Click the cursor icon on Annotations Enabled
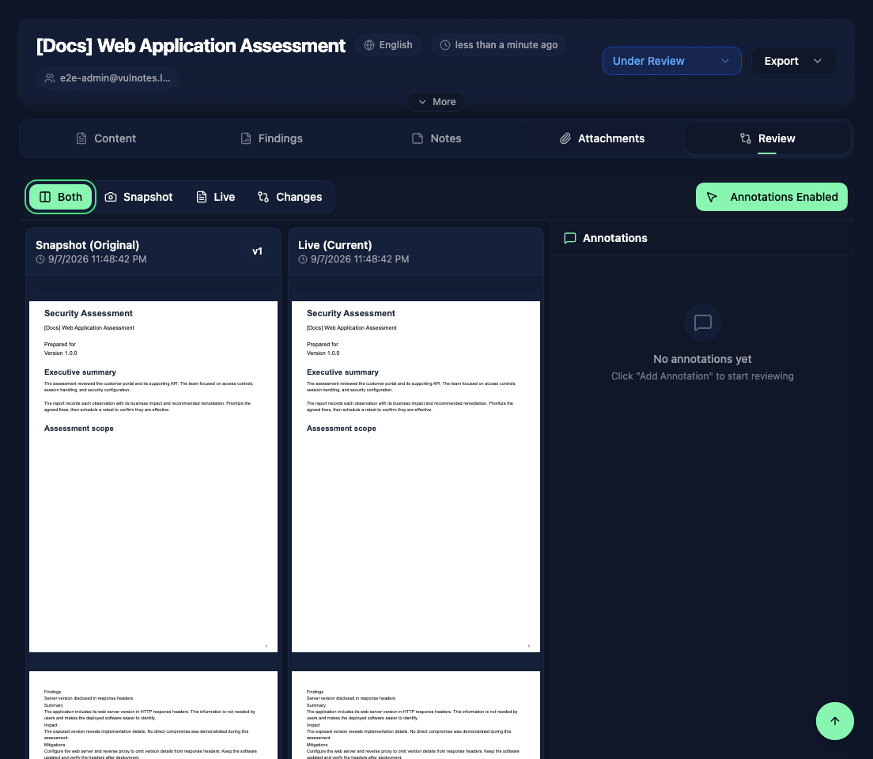Viewport: 873px width, 759px height. (712, 197)
